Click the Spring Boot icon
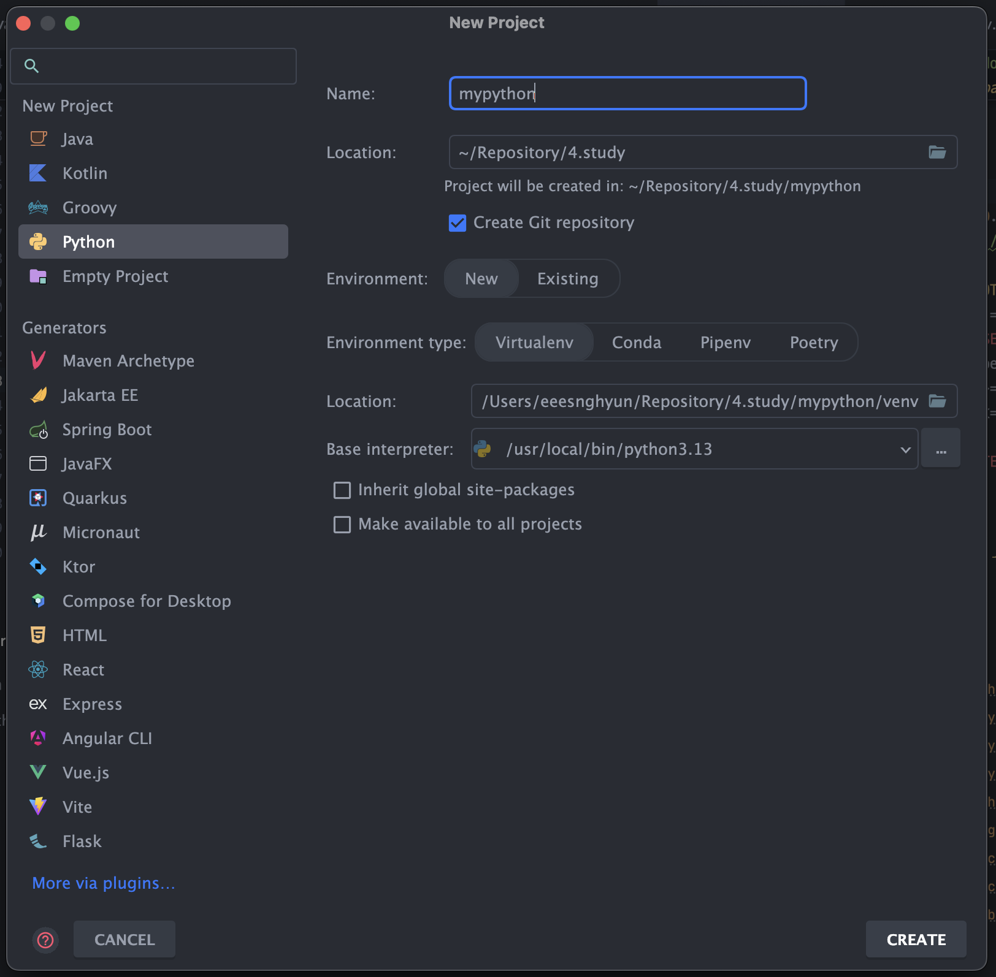This screenshot has width=996, height=977. tap(38, 429)
